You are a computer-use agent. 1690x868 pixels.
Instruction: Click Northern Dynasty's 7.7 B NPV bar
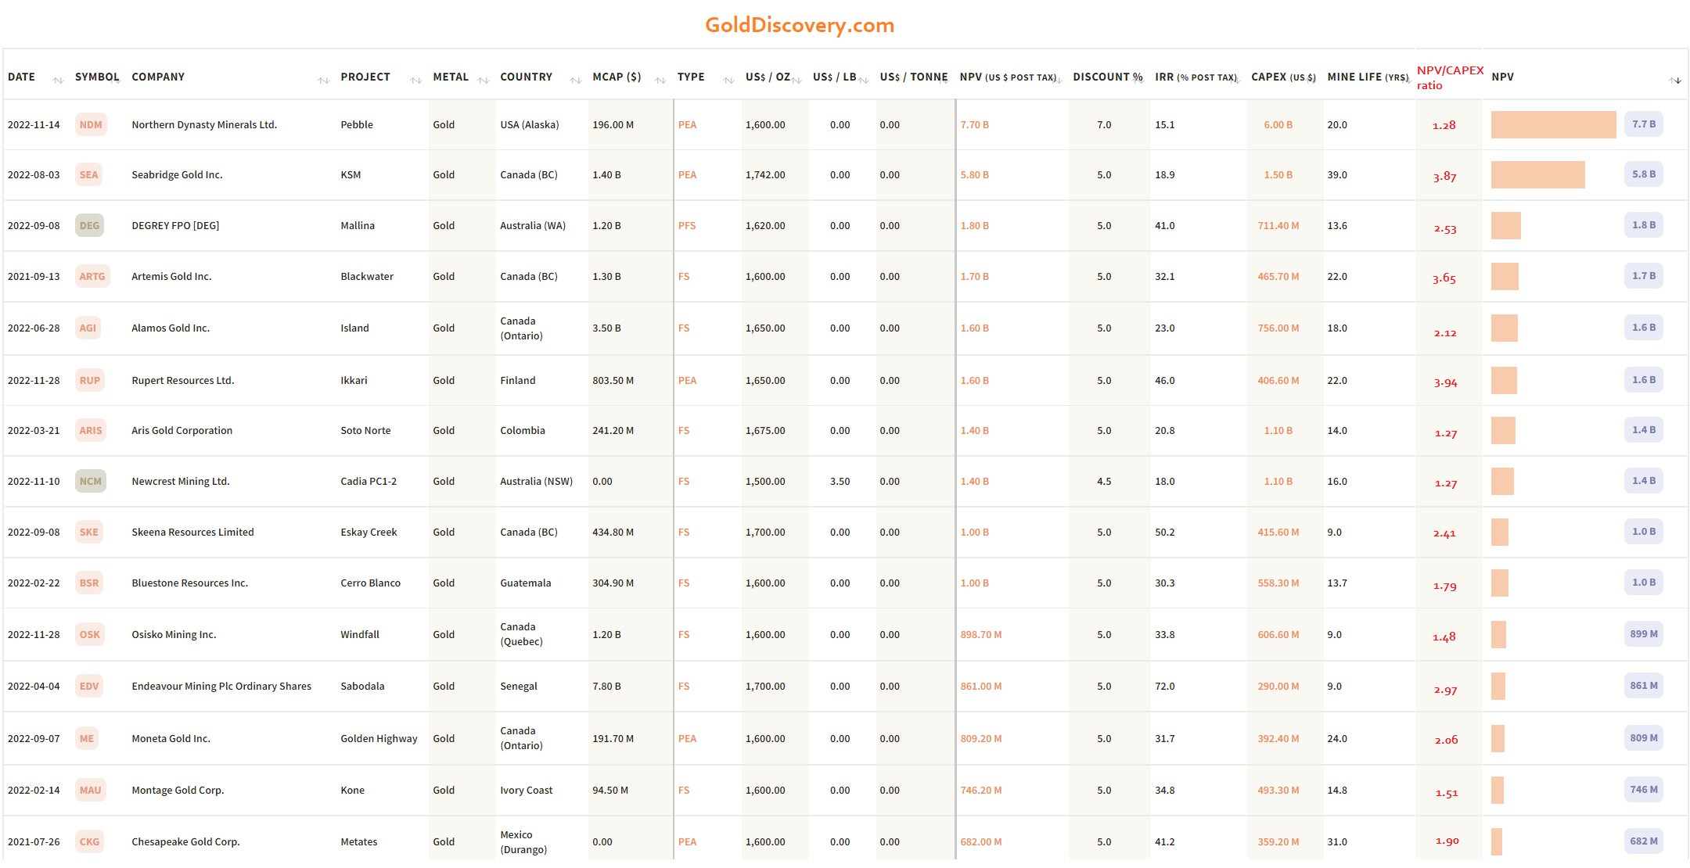(1553, 125)
